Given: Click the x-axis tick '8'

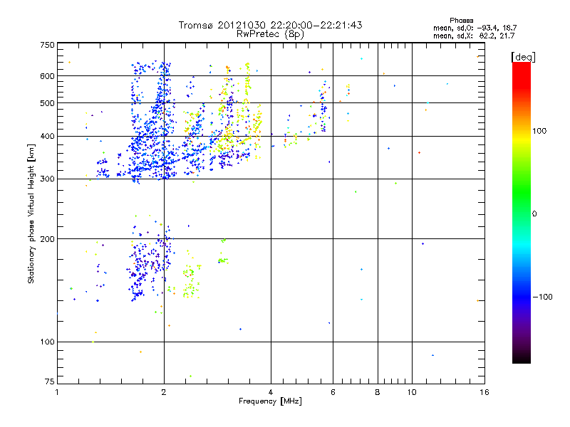Looking at the screenshot, I should tap(378, 392).
